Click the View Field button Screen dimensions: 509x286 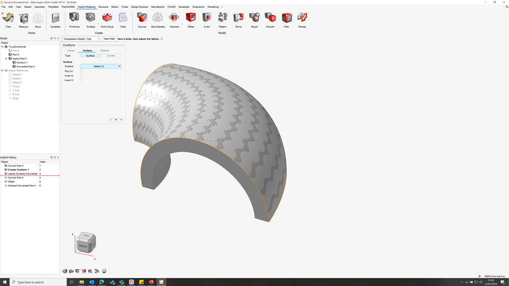pyautogui.click(x=109, y=39)
